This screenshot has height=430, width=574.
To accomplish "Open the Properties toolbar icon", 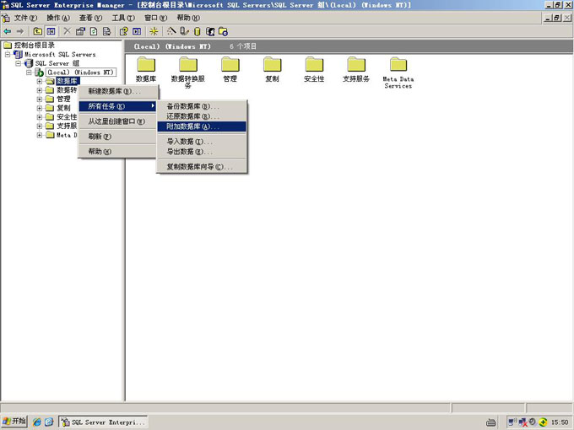I will tap(80, 31).
